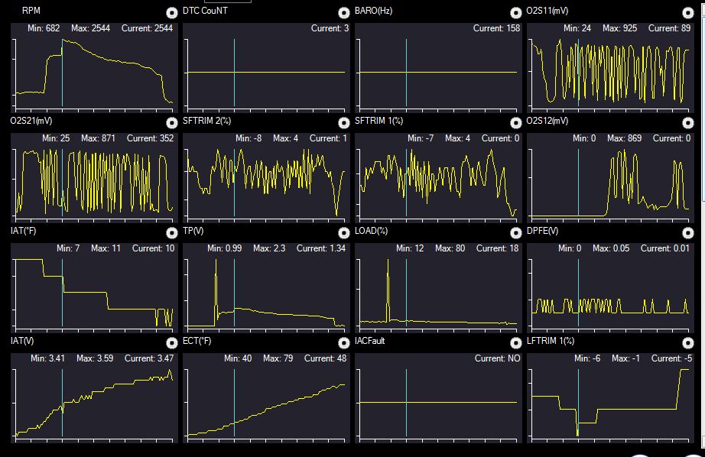Click the round icon beside SFTRIM 1(%)
This screenshot has height=457, width=705.
point(515,123)
